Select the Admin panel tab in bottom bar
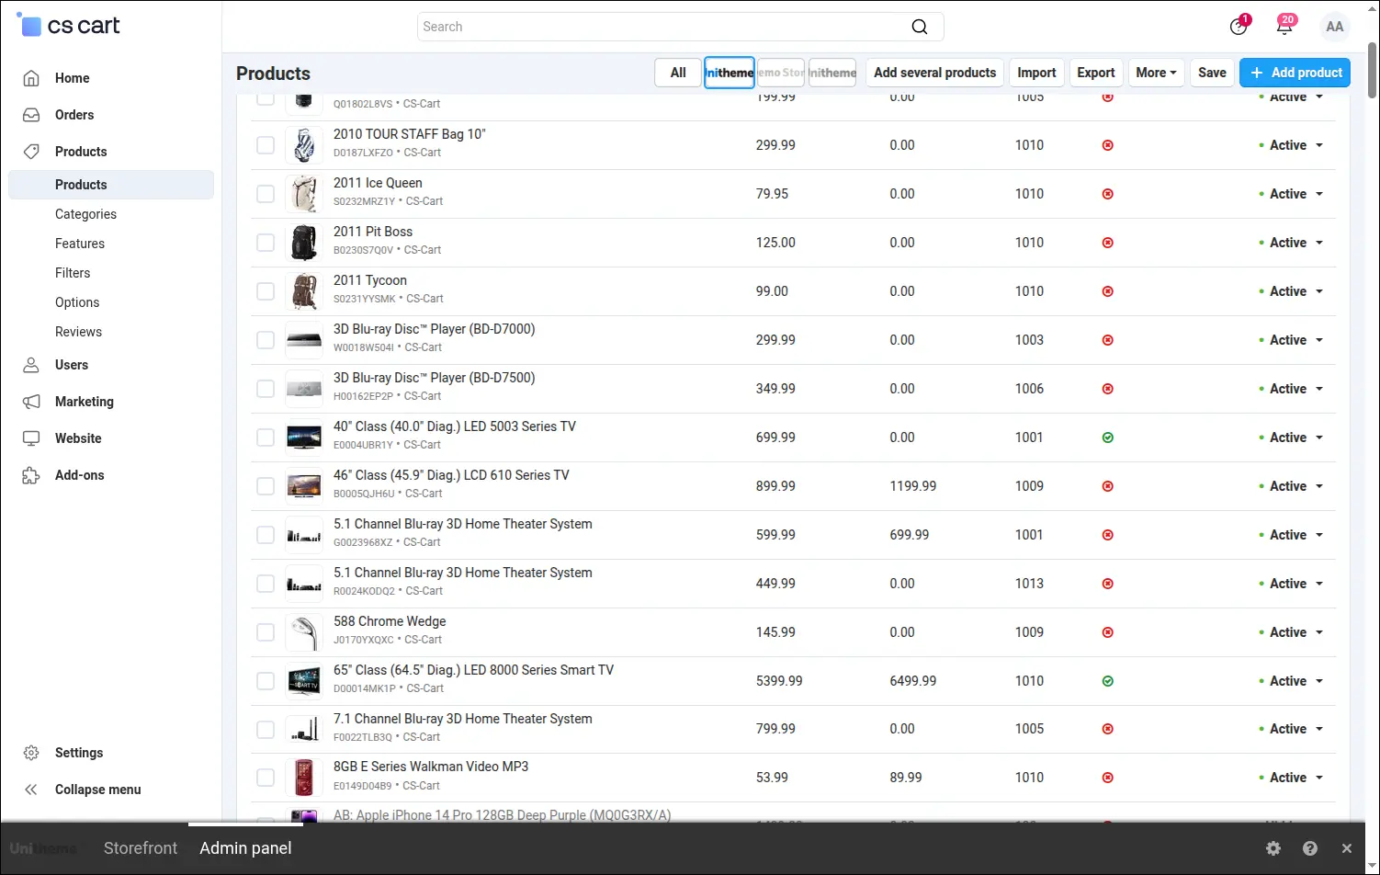Screen dimensions: 1380x875 [245, 848]
